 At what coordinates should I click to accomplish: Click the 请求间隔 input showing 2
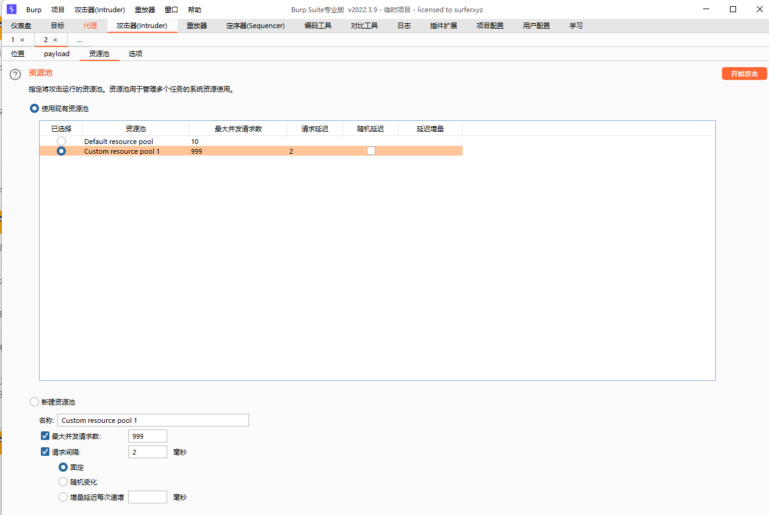point(148,452)
